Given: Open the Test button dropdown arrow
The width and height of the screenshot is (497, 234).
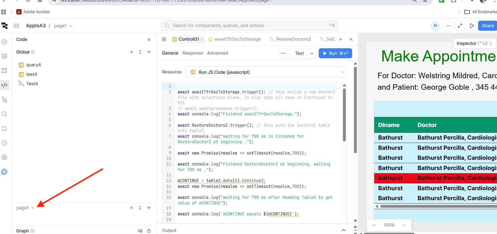Looking at the screenshot, I should (x=312, y=53).
